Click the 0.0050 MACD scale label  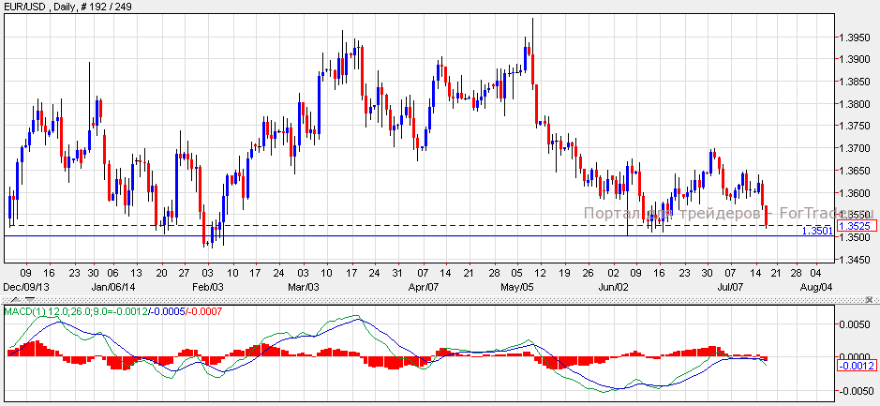(856, 324)
